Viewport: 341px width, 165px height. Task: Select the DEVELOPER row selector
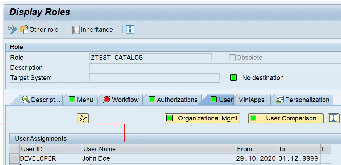(14, 158)
